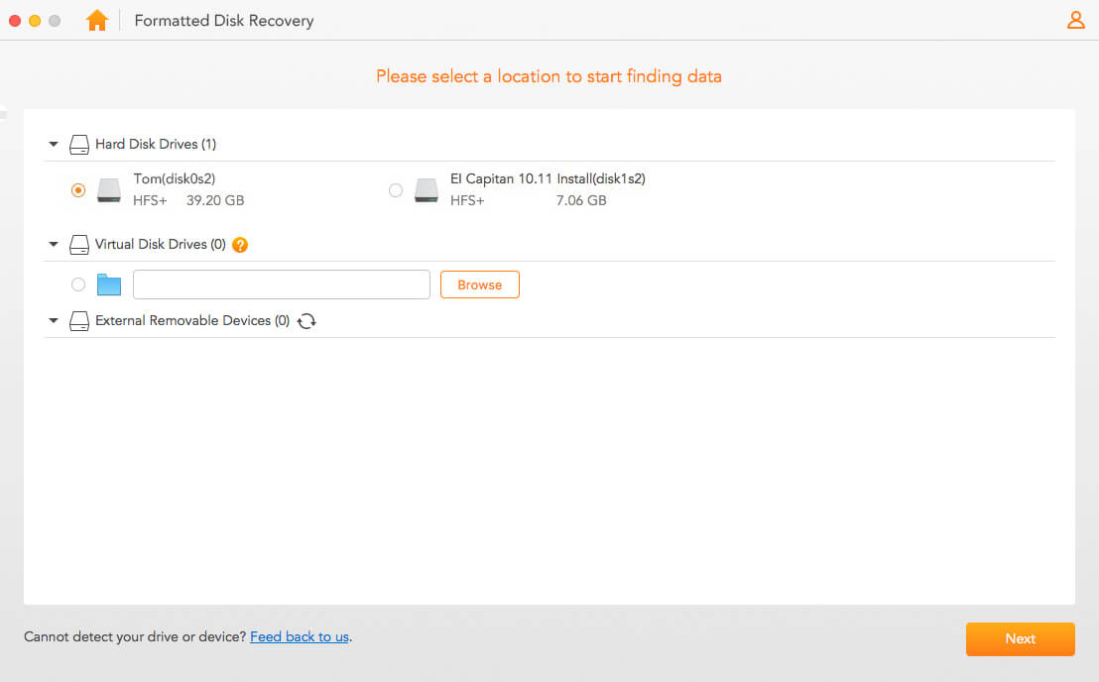Click the yellow minimize window button
The image size is (1099, 682).
35,21
